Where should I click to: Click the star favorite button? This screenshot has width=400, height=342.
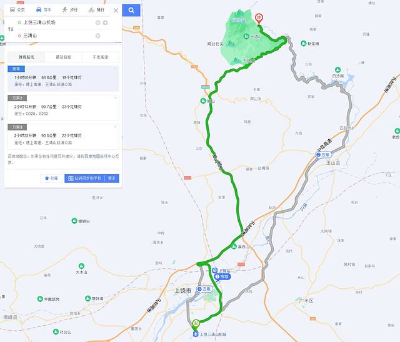pyautogui.click(x=51, y=178)
